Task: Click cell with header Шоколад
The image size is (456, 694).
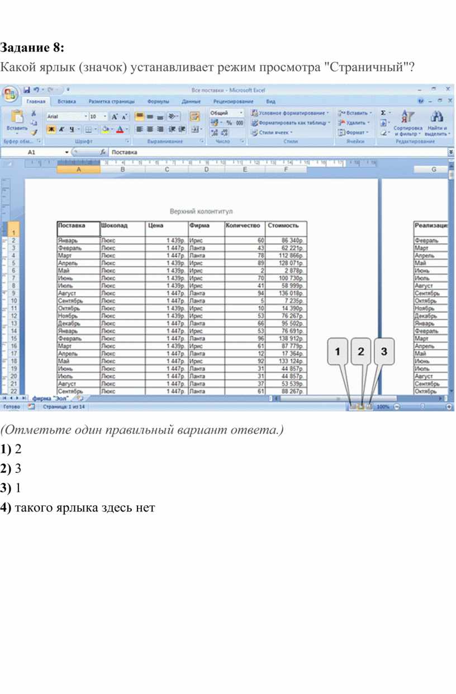Action: click(x=122, y=228)
